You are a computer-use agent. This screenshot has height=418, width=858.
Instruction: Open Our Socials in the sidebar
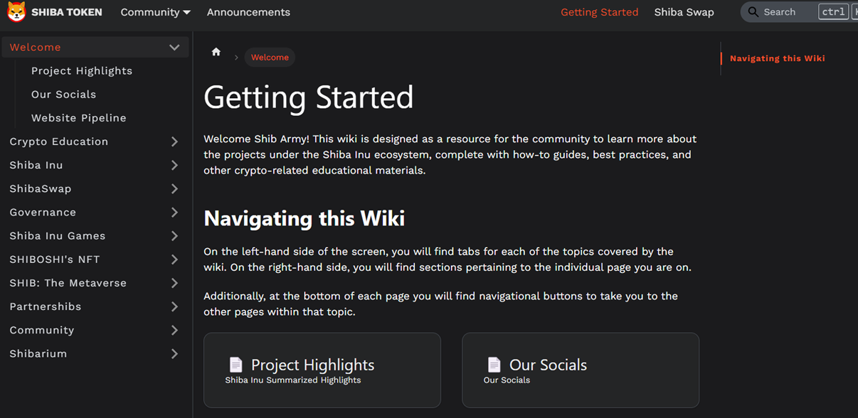(x=63, y=95)
